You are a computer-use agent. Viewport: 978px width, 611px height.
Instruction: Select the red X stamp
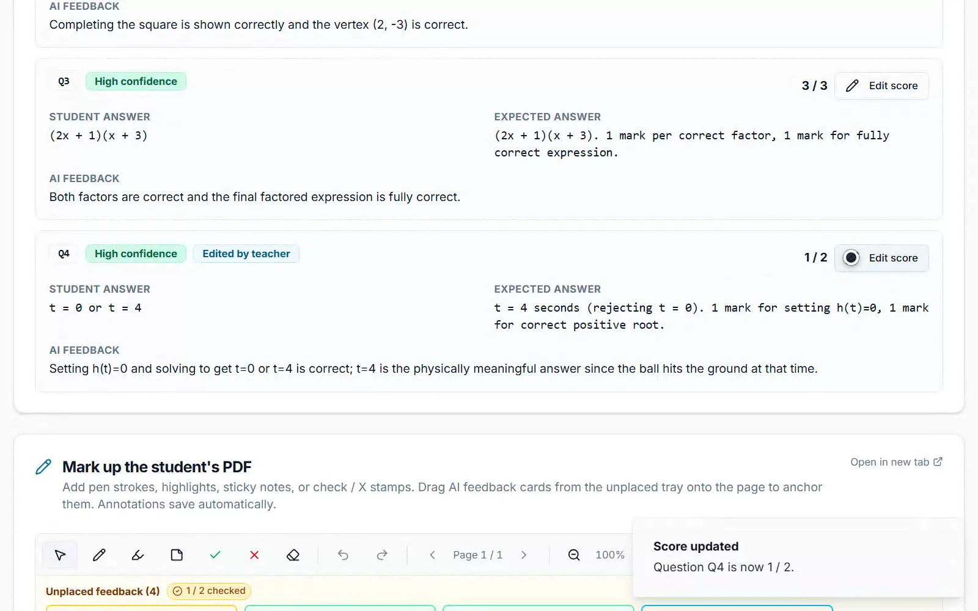pyautogui.click(x=254, y=555)
